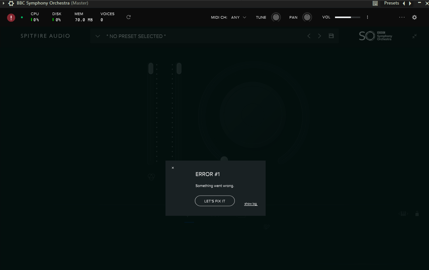This screenshot has height=270, width=429.
Task: Open host plugin options gear in title bar
Action: 11,3
